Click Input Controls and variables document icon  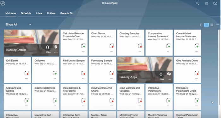pos(140,100)
